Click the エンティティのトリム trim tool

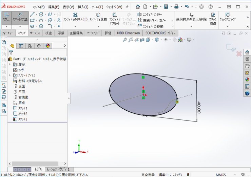(x=75, y=17)
